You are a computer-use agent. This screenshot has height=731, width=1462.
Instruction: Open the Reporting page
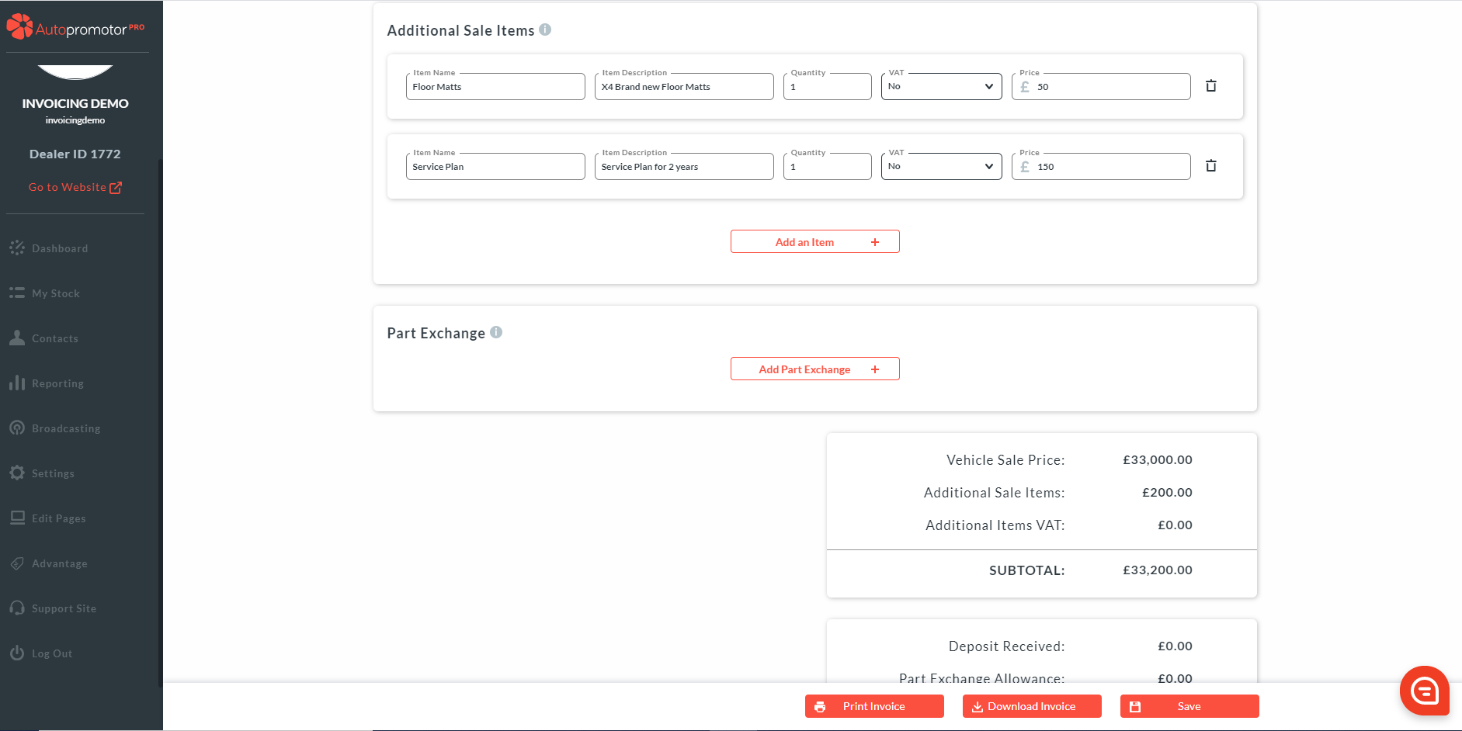pyautogui.click(x=57, y=383)
